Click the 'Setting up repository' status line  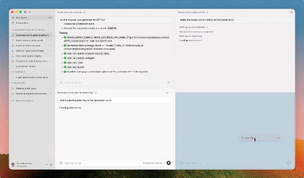point(190,36)
